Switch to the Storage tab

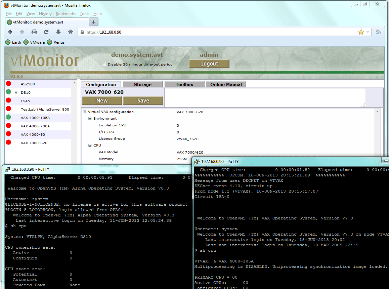pos(143,84)
